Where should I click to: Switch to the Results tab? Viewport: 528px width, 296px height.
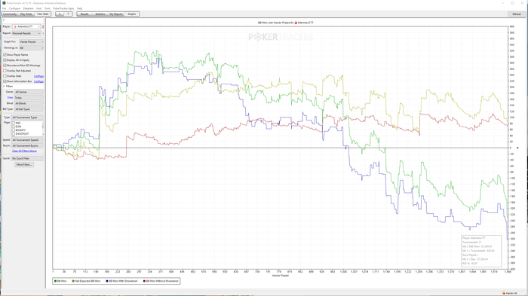84,14
